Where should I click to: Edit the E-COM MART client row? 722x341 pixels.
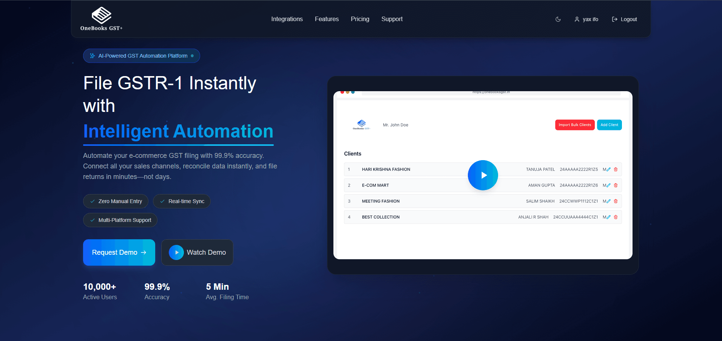tap(608, 185)
